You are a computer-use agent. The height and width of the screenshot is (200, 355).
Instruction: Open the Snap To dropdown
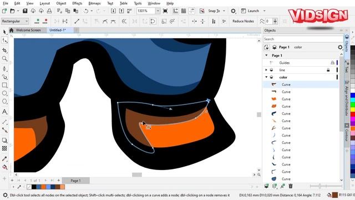[x=224, y=11]
